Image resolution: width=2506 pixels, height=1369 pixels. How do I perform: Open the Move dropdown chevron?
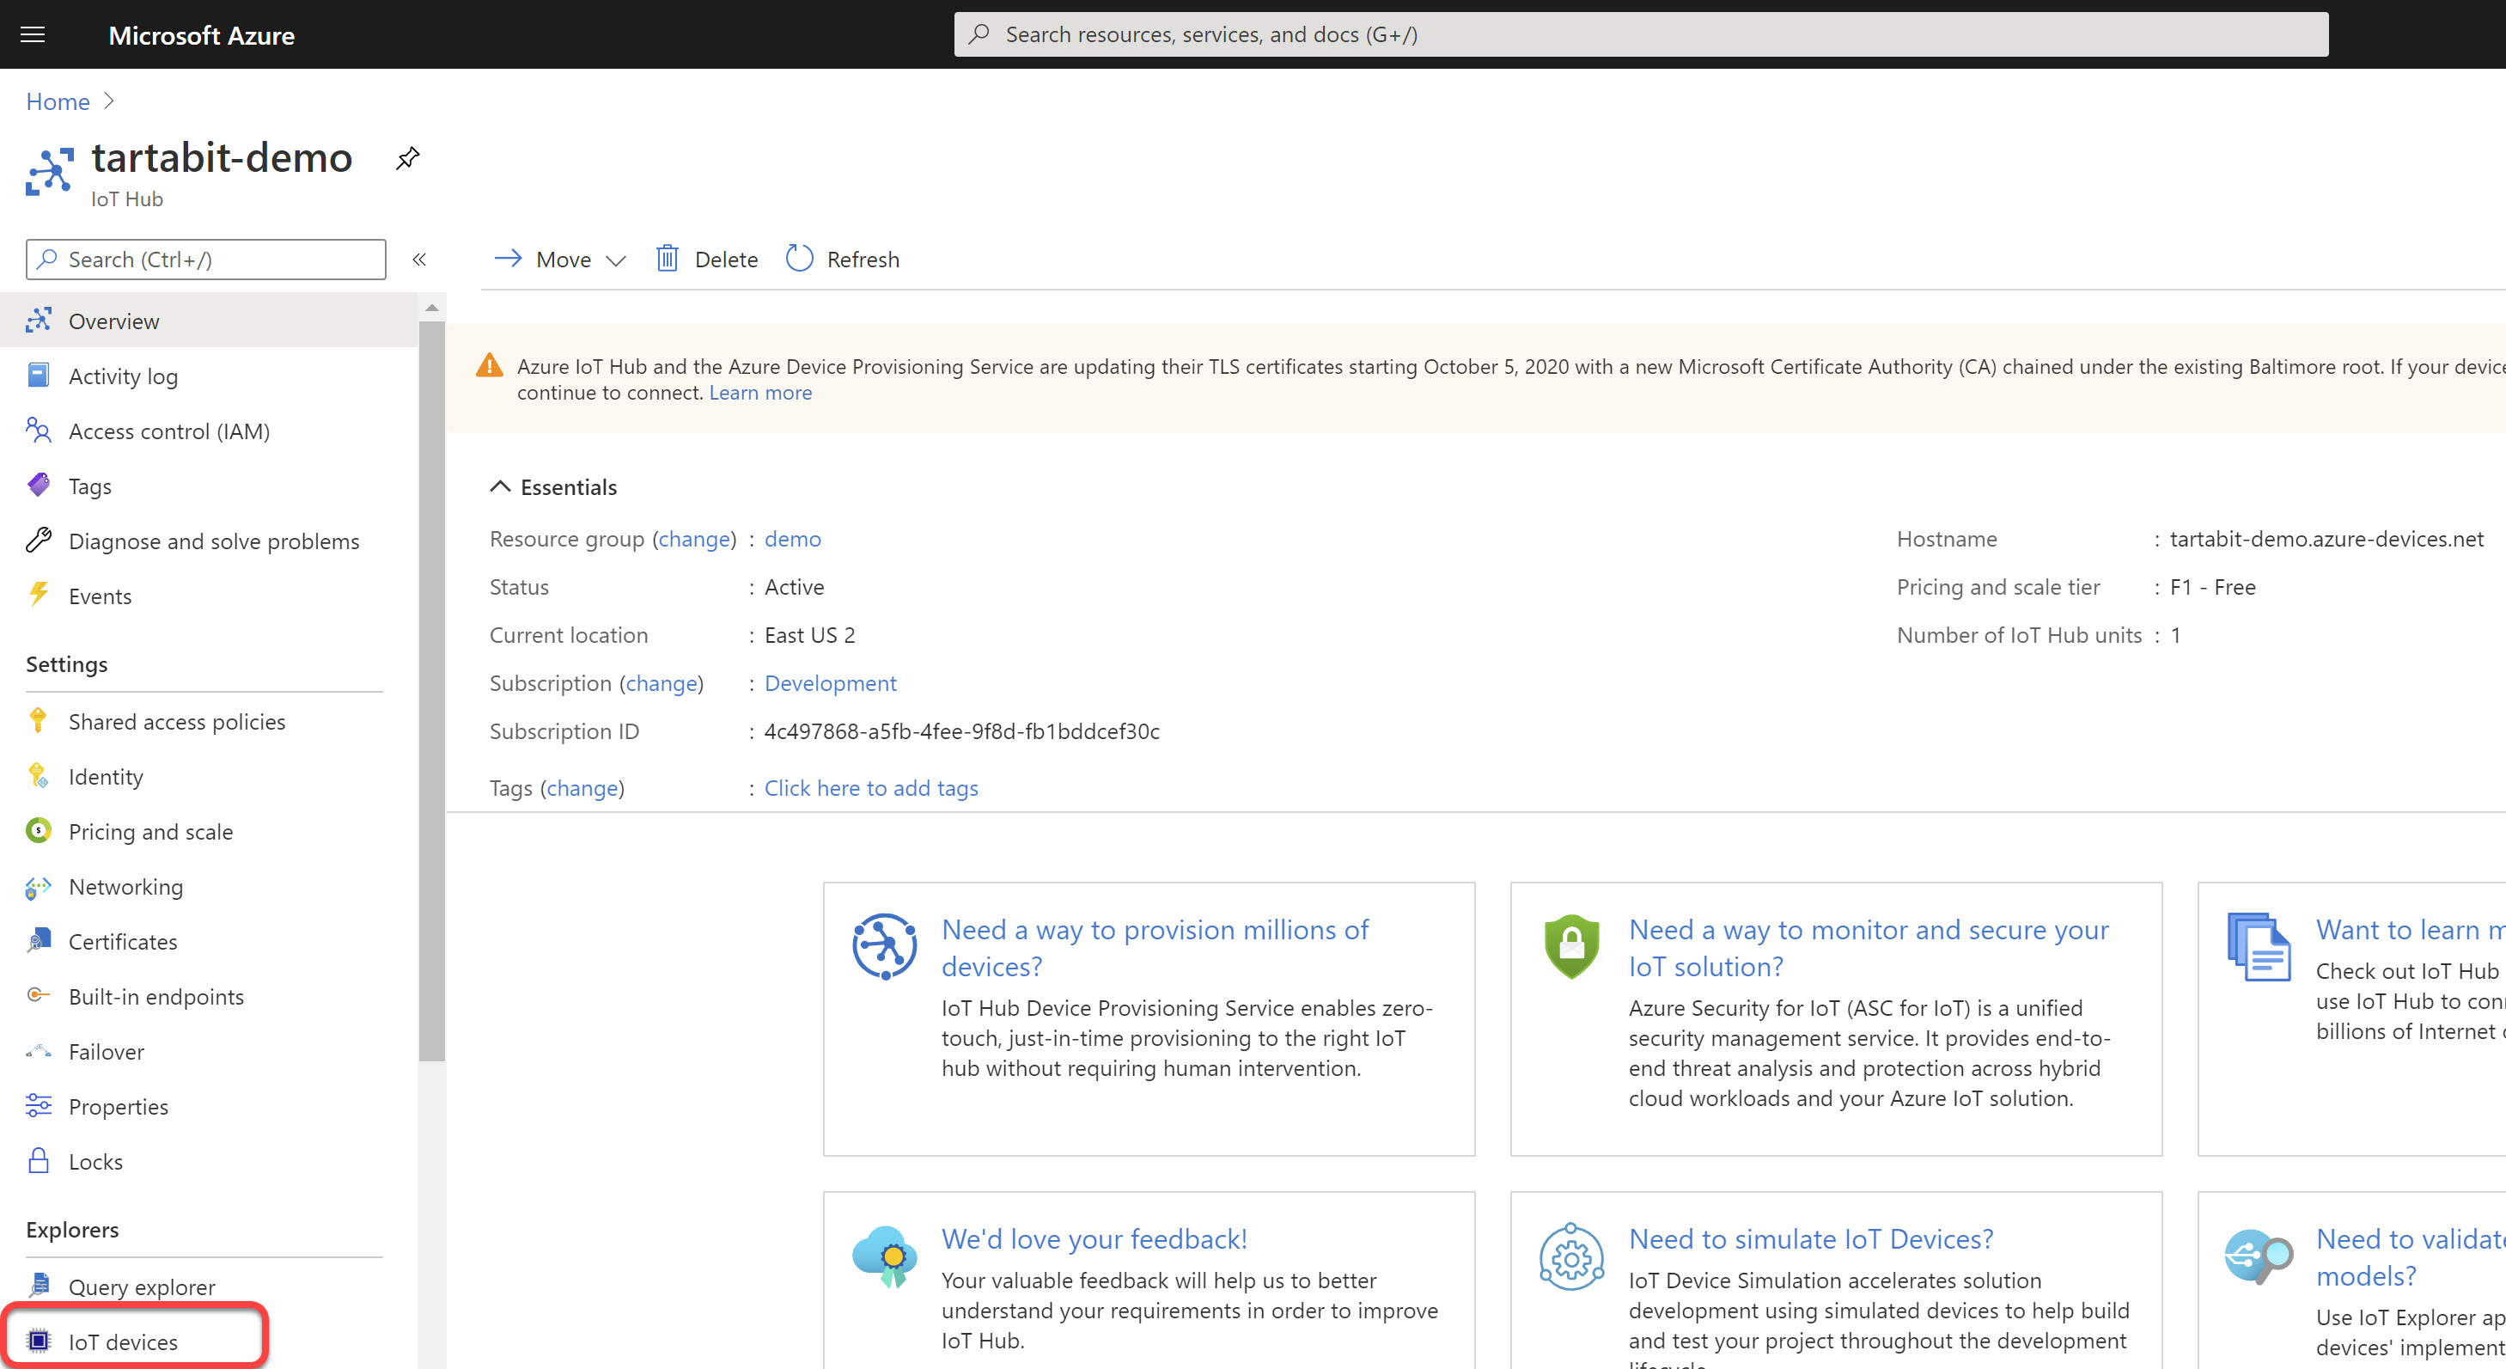coord(616,260)
